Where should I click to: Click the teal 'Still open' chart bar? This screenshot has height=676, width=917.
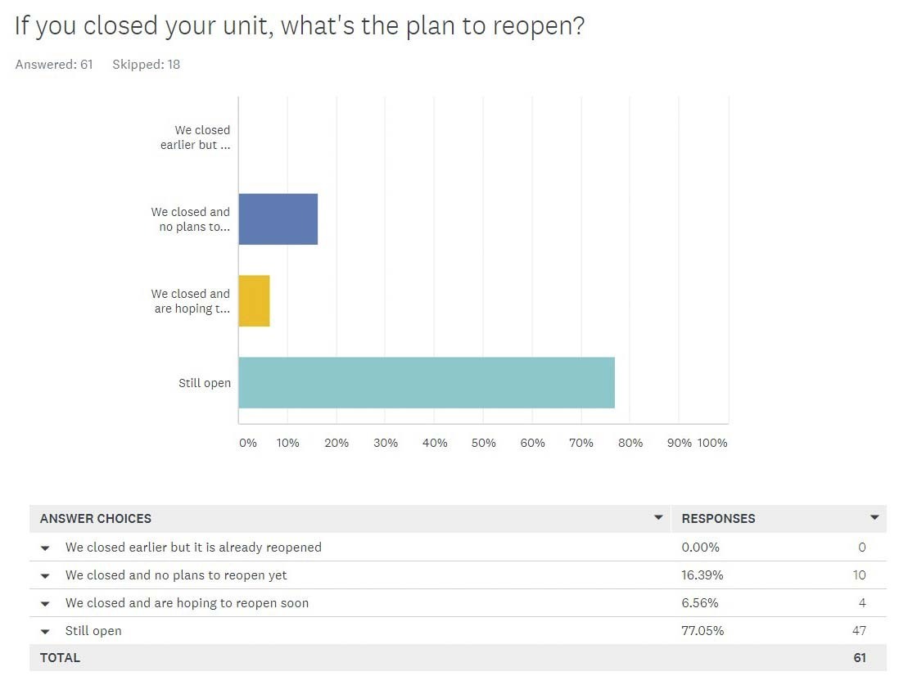[x=427, y=382]
